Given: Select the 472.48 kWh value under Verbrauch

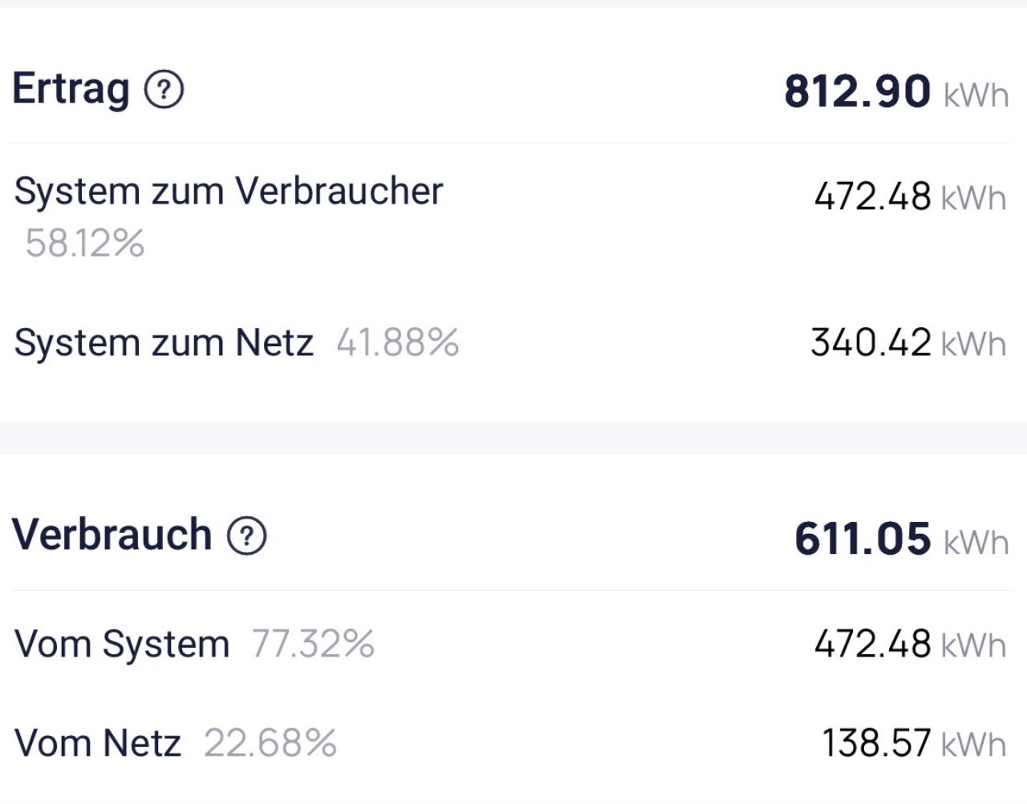Looking at the screenshot, I should [x=909, y=644].
